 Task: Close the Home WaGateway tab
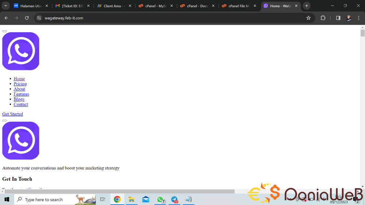pos(296,6)
